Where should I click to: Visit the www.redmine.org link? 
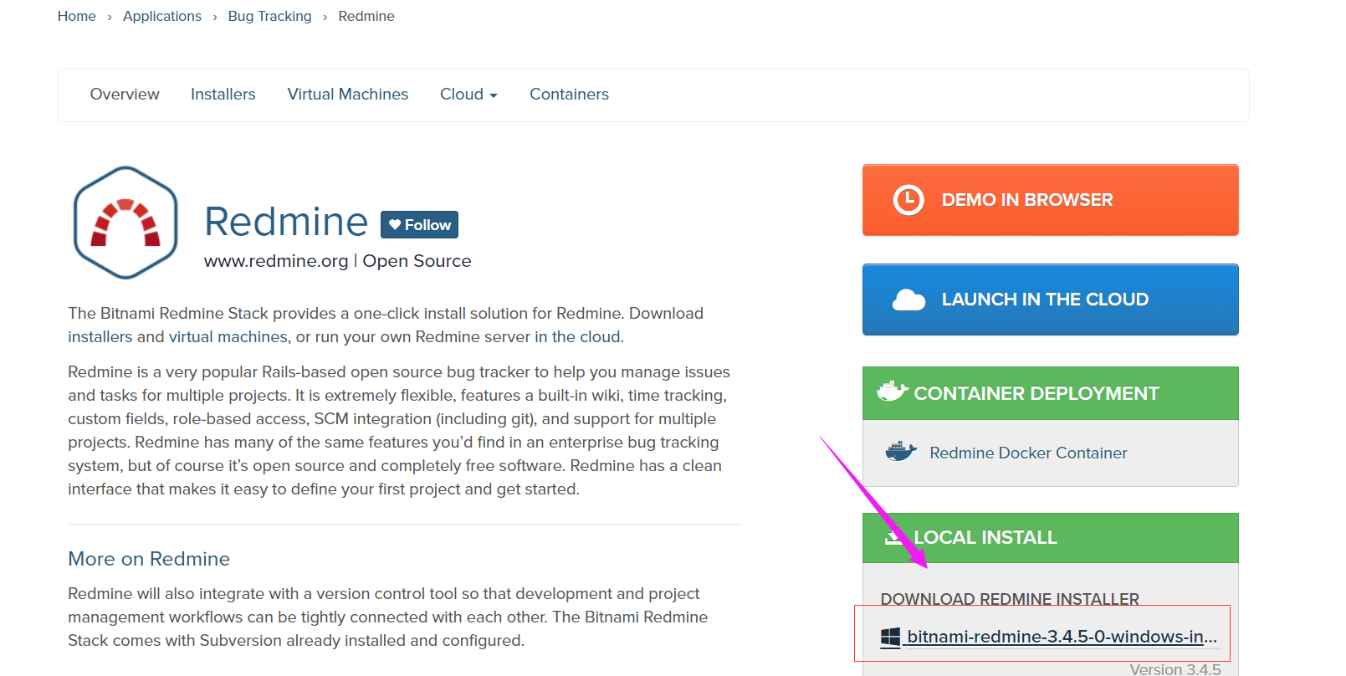coord(276,261)
